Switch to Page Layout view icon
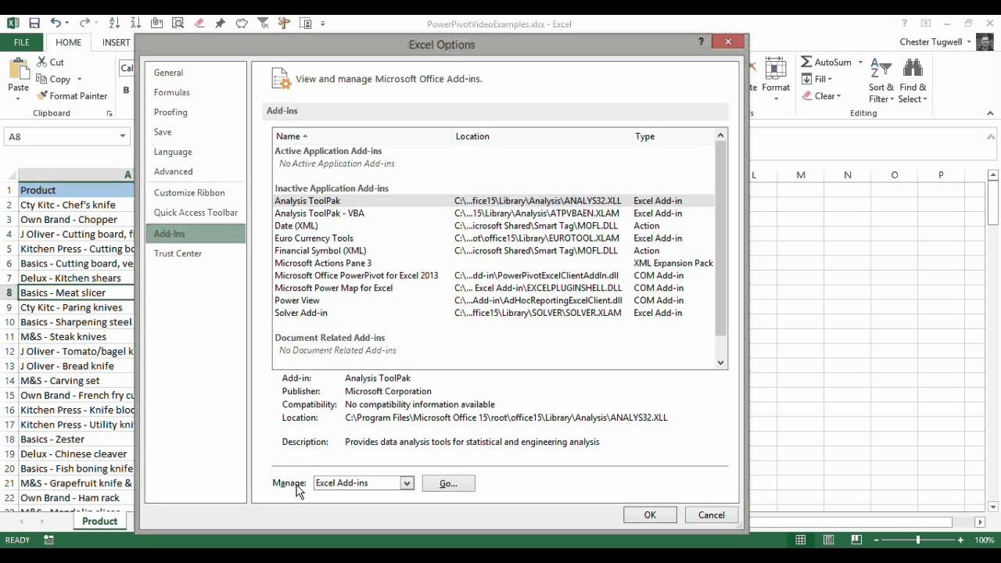This screenshot has width=1001, height=563. 829,540
